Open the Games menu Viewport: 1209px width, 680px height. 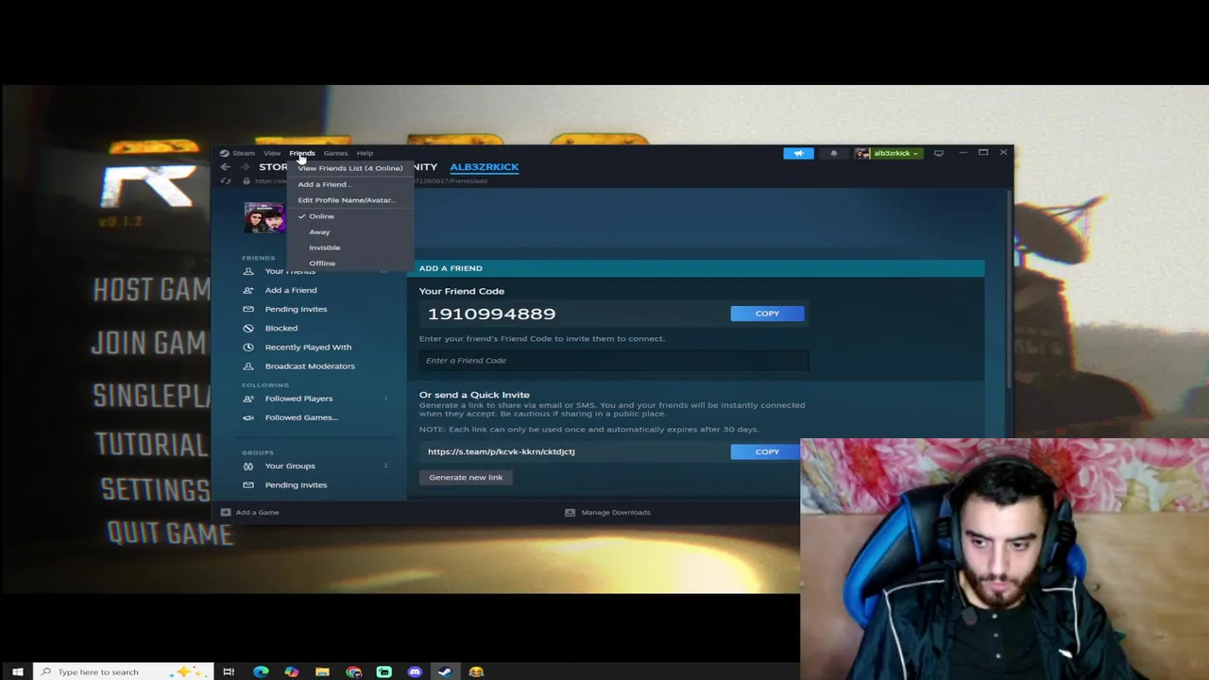point(335,153)
